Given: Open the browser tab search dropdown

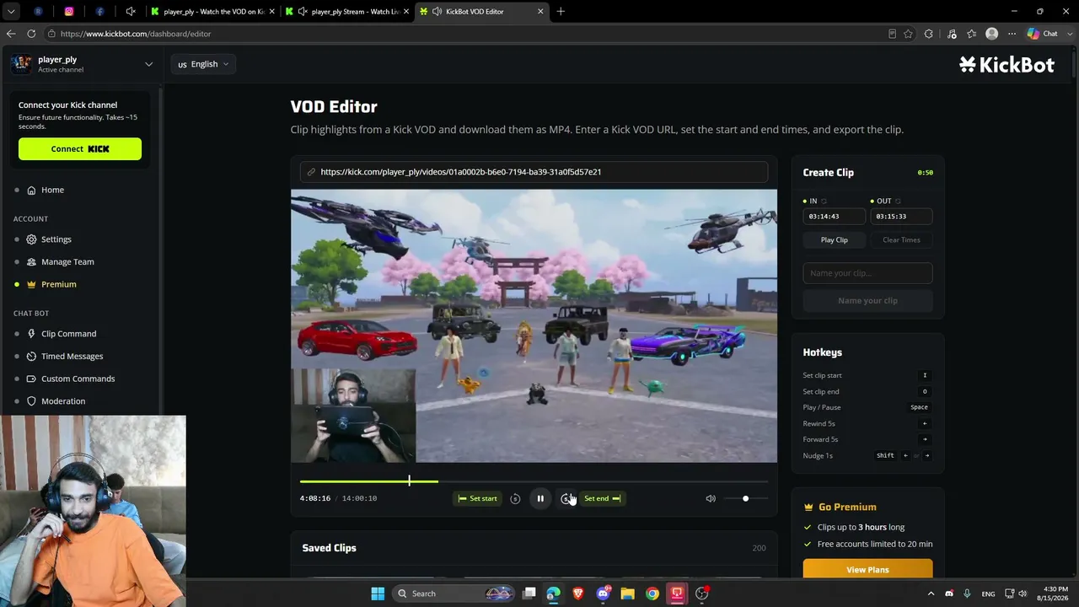Looking at the screenshot, I should 11,12.
